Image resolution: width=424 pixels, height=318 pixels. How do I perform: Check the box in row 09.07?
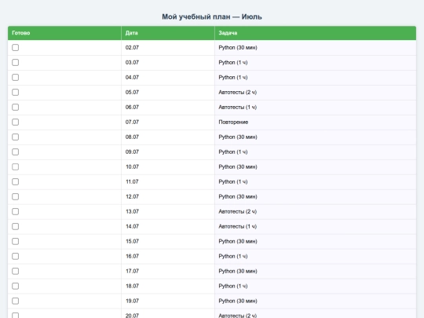(16, 152)
